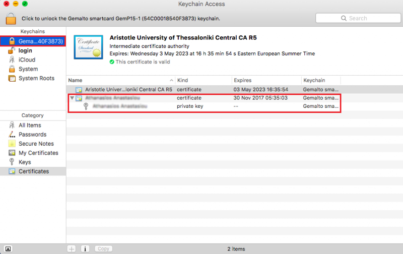Show the Passwords category
The width and height of the screenshot is (403, 254).
click(x=33, y=135)
